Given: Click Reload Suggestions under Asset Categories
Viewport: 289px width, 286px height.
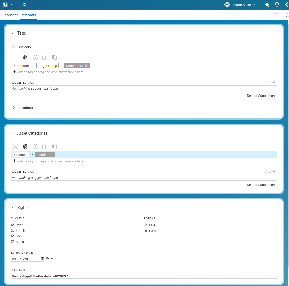Looking at the screenshot, I should click(262, 185).
